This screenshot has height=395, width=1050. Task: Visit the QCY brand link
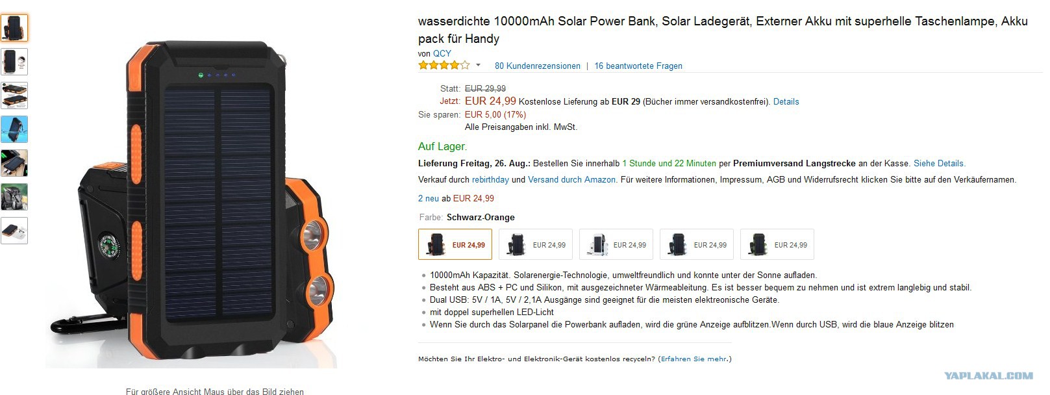click(x=442, y=53)
